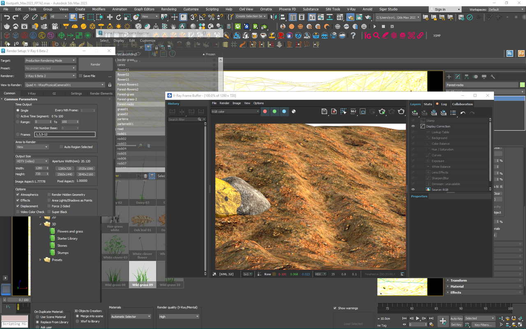This screenshot has height=329, width=526.
Task: Activate Select and Rotate tool
Action: (x=118, y=17)
